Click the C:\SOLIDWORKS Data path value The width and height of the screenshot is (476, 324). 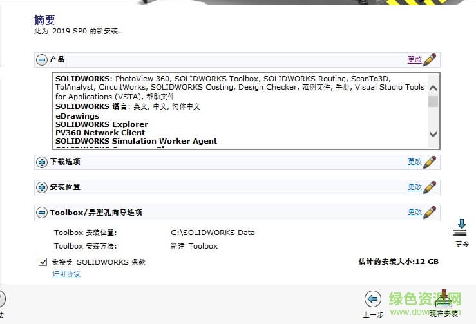213,233
